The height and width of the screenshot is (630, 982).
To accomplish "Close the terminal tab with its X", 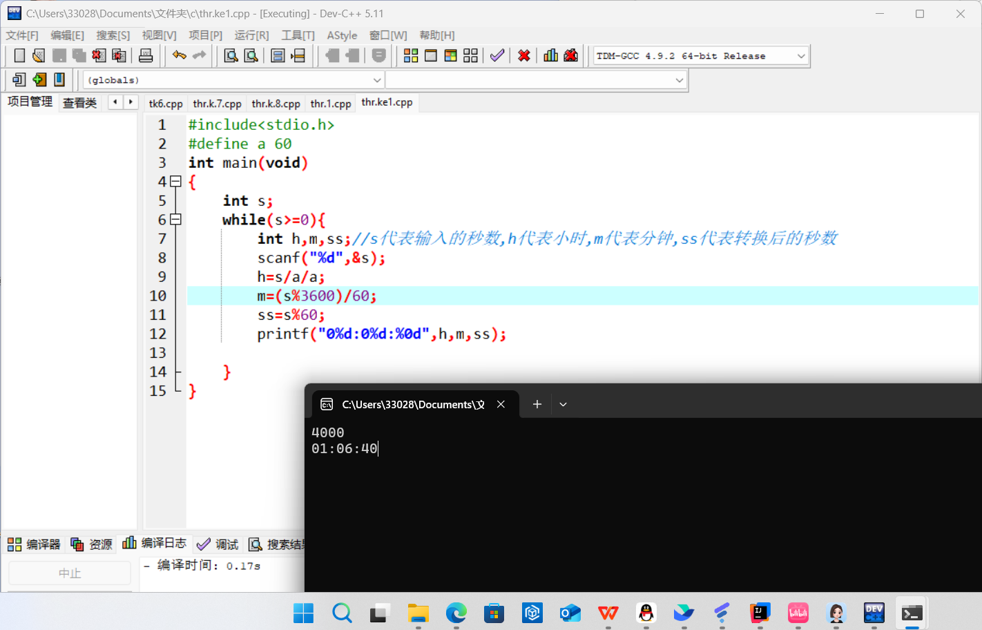I will (x=501, y=405).
